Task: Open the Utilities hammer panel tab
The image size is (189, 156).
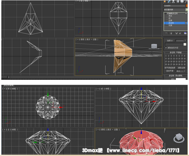Action: pos(186,2)
